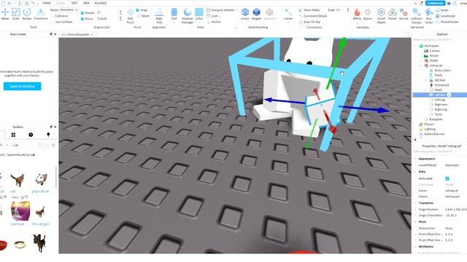This screenshot has width=467, height=262.
Task: Toggle Draw On Top option
Action: point(309,22)
